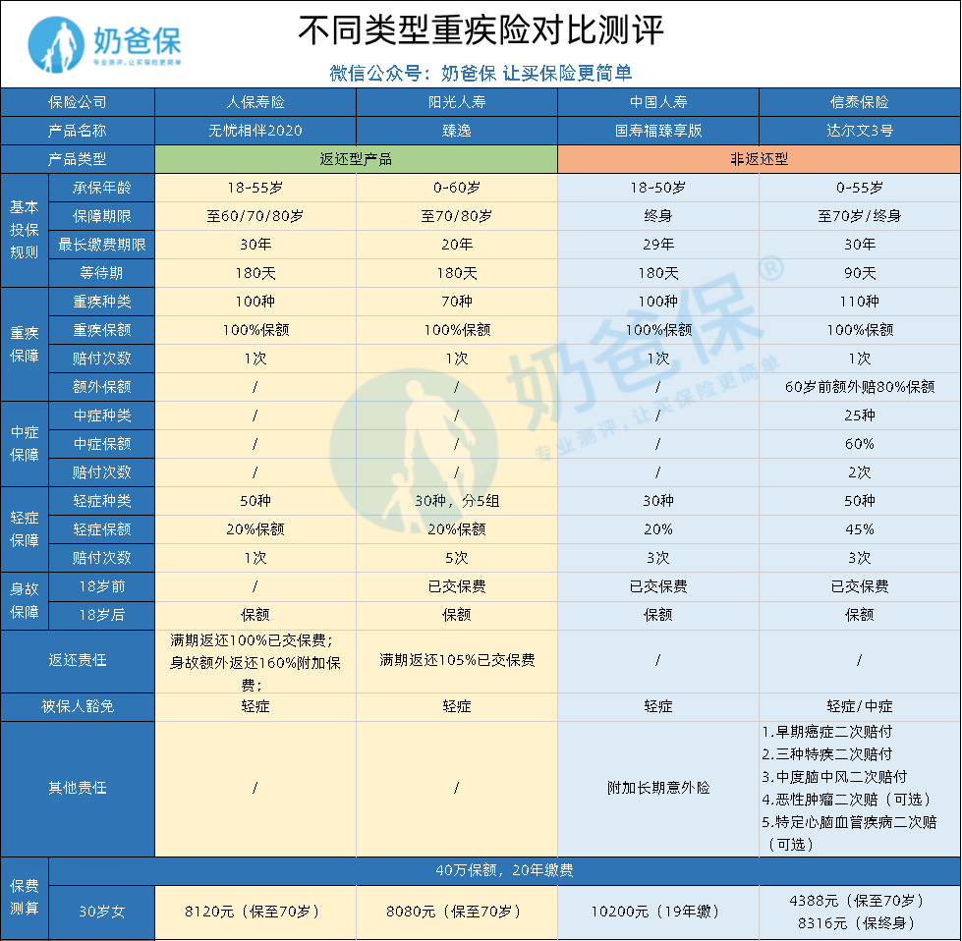Click product name 达尔文3号

pyautogui.click(x=860, y=131)
